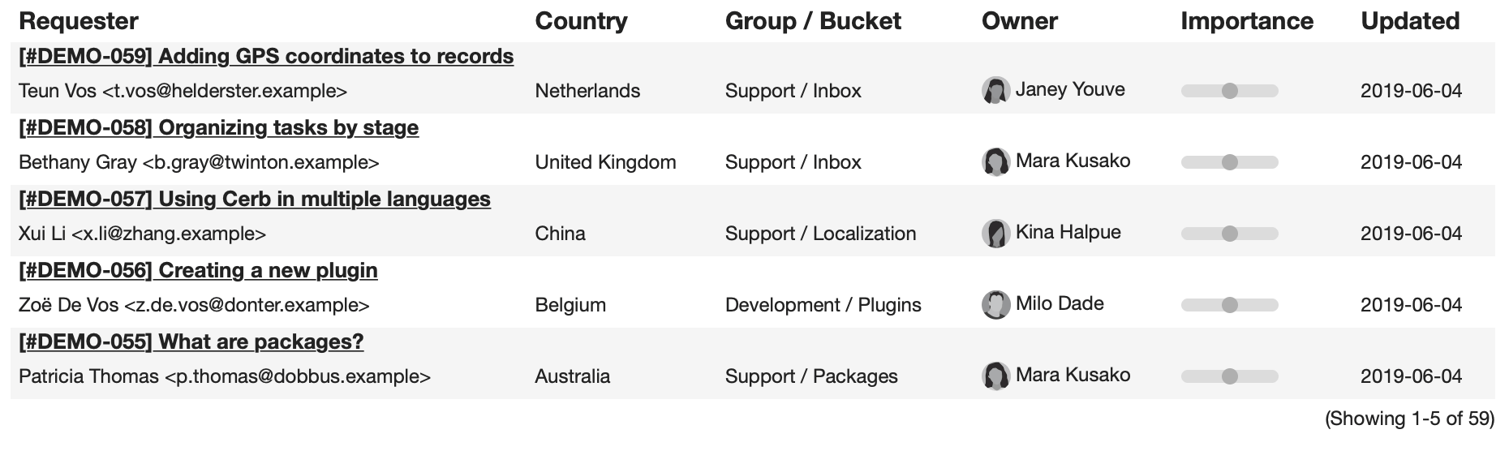Click Mara Kusako's avatar on DEMO-058 row
1509x451 pixels.
click(995, 161)
